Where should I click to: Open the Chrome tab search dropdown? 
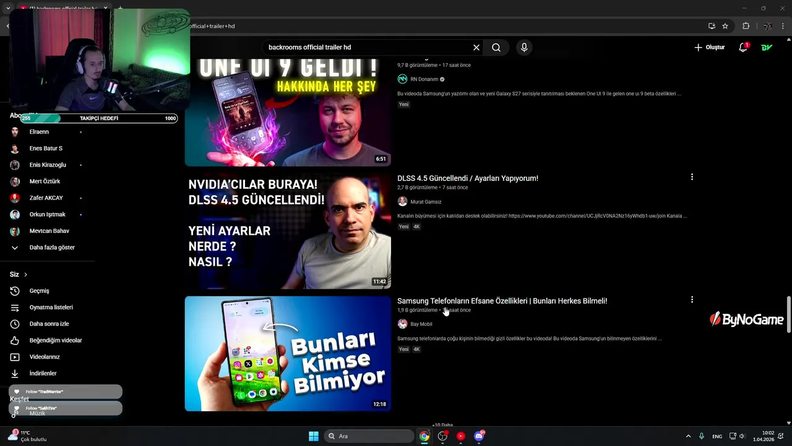pyautogui.click(x=8, y=9)
